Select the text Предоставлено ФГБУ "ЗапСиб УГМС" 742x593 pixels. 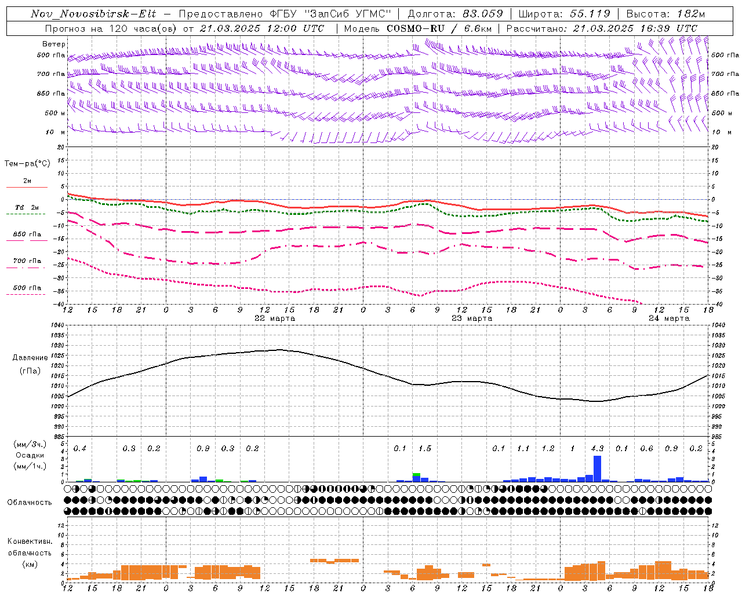point(286,14)
